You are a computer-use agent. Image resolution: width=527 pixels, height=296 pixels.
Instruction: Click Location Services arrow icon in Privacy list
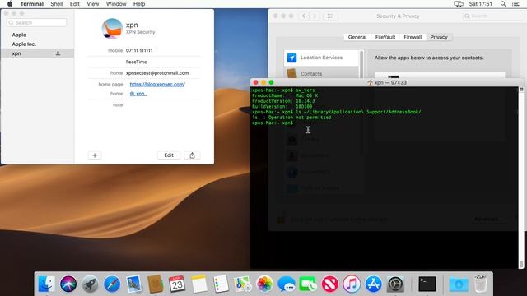point(291,58)
